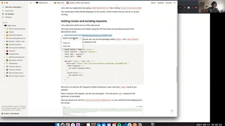The image size is (225, 126).
Task: Go forward with the Notion forward arrow
Action: [34, 3]
